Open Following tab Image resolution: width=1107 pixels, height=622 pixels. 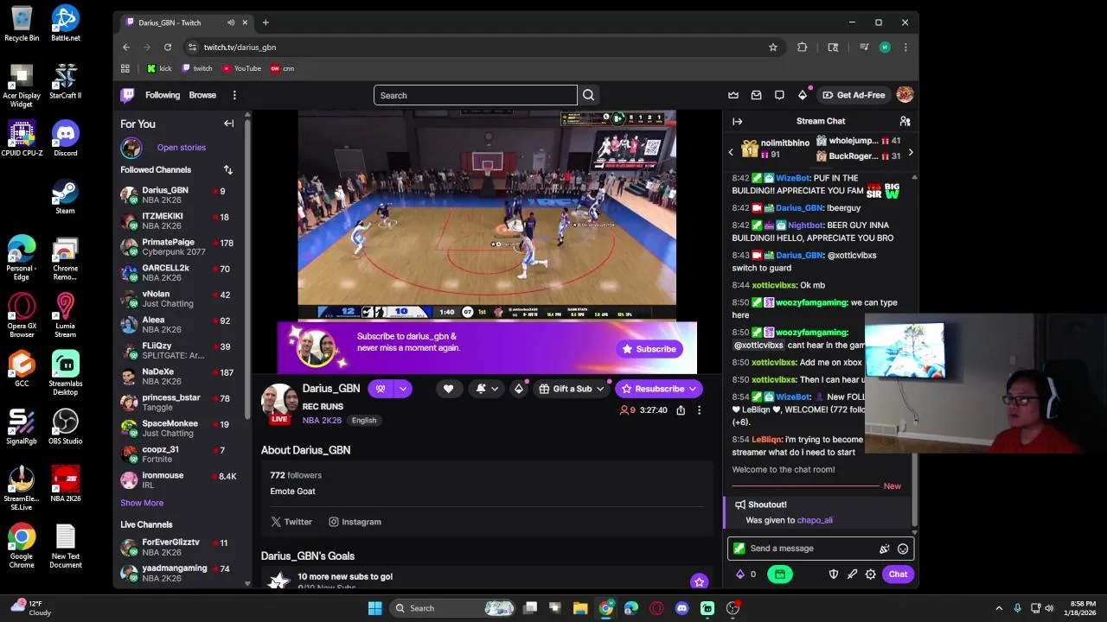pyautogui.click(x=163, y=95)
